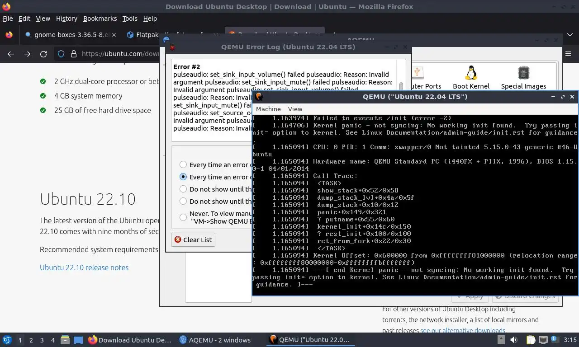
Task: Click the "Ubuntu 22.10" heading text
Action: pos(88,199)
